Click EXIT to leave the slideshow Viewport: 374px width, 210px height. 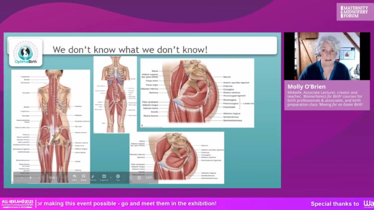tap(149, 178)
